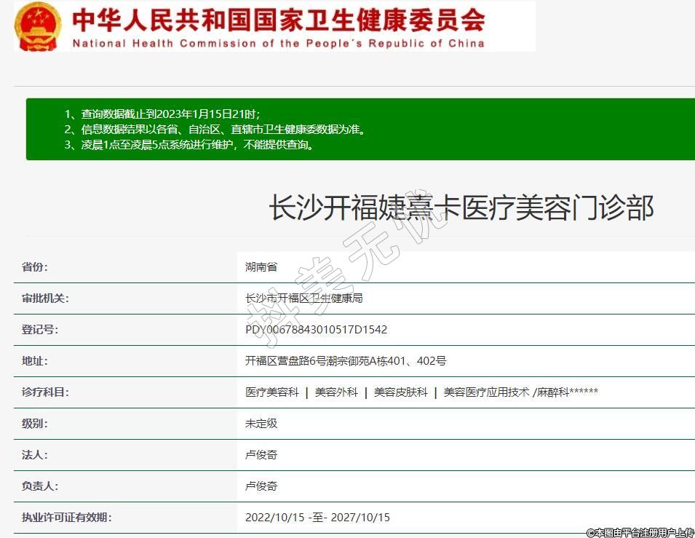Click the national emblem logo in header
The image size is (695, 538).
(39, 27)
